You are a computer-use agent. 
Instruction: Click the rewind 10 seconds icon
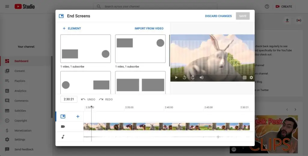point(184,78)
